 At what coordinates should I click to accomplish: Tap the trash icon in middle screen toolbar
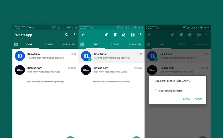pyautogui.click(x=115, y=35)
